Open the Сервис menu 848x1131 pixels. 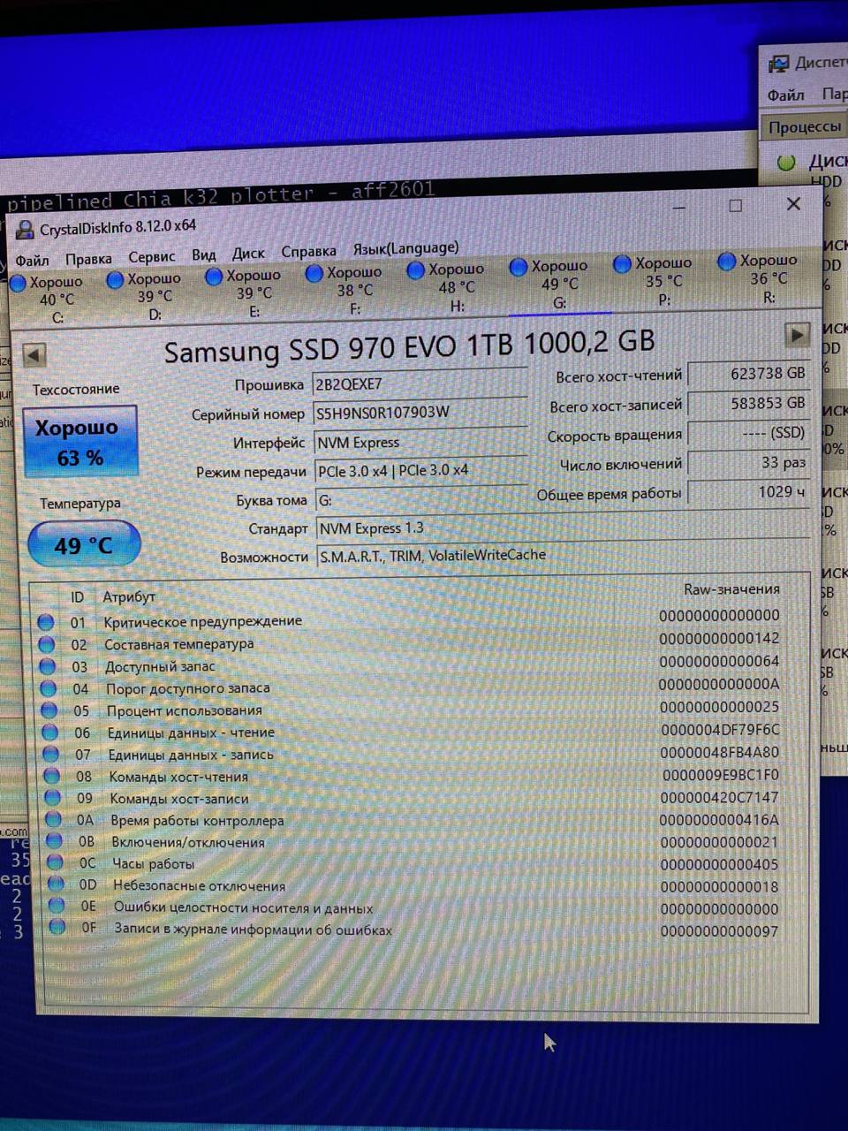[151, 256]
